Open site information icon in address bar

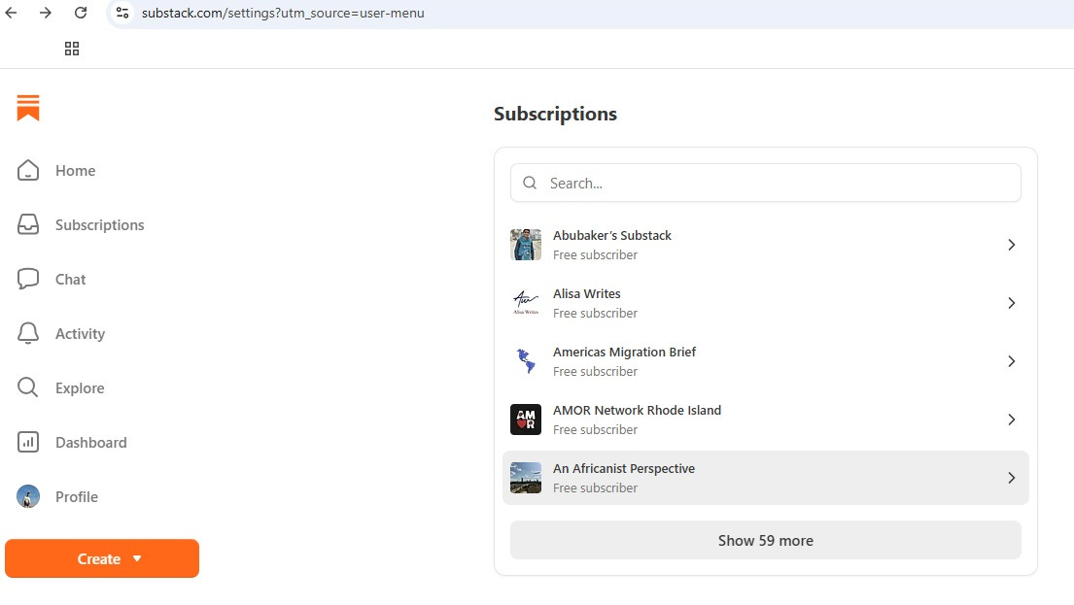(x=122, y=13)
